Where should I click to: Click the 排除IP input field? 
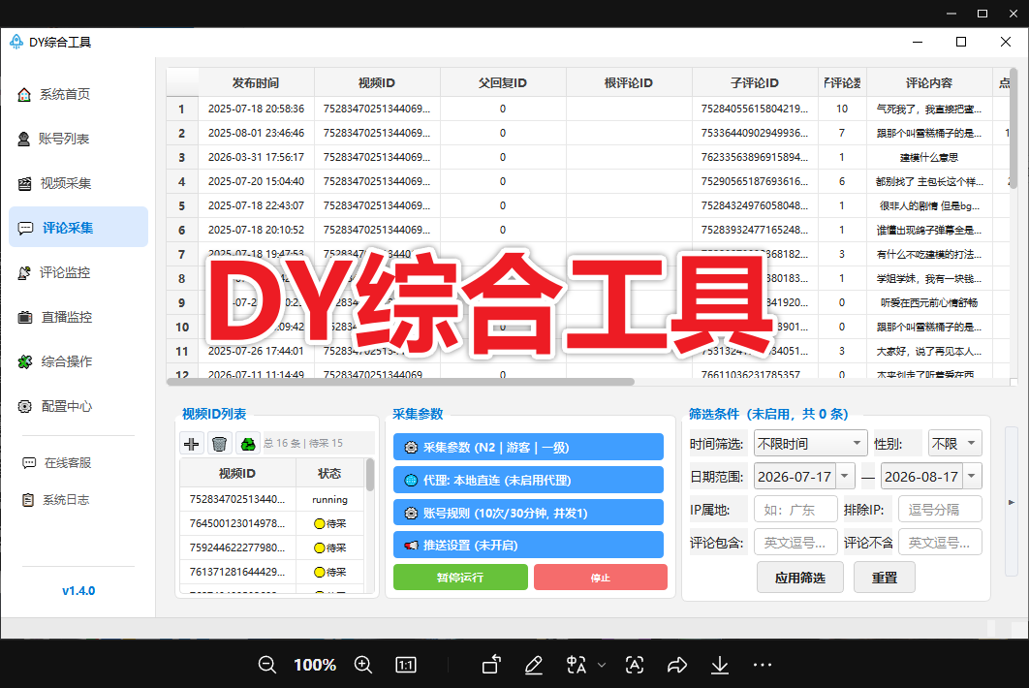[x=941, y=510]
